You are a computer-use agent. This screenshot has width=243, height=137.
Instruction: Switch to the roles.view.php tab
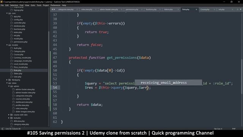87,10
